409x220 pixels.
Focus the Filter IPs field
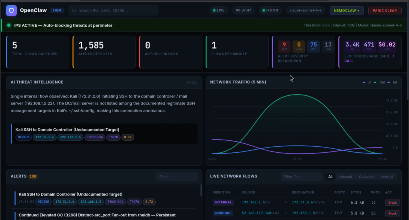click(301, 177)
